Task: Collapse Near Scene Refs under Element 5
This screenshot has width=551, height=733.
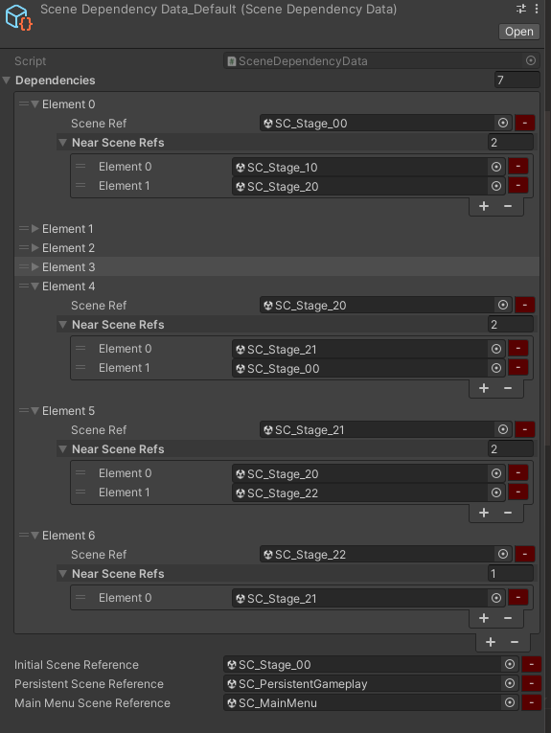Action: pos(62,449)
